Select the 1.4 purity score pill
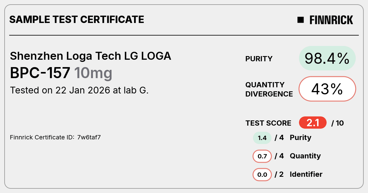Image resolution: width=368 pixels, height=193 pixels. [x=262, y=138]
